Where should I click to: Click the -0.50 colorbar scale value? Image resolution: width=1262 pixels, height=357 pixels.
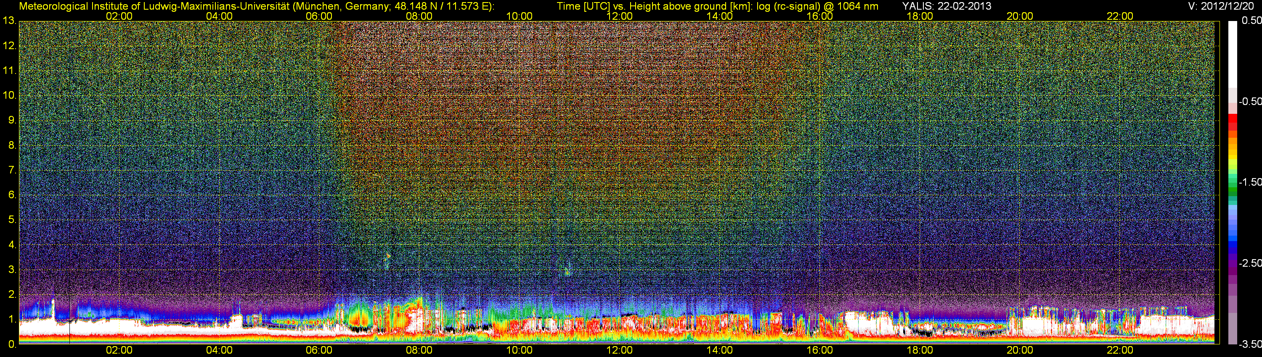1250,101
